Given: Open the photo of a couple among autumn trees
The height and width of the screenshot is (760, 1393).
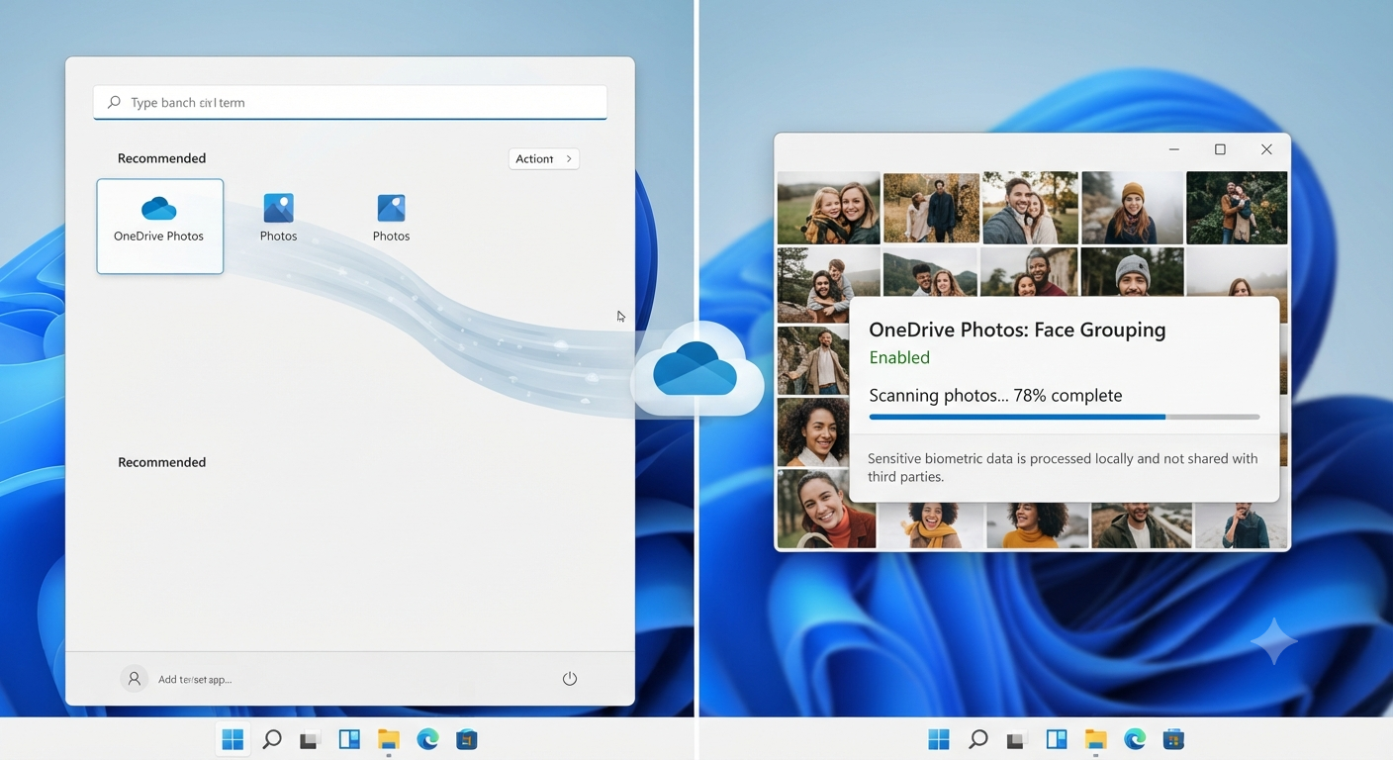Looking at the screenshot, I should tap(931, 208).
